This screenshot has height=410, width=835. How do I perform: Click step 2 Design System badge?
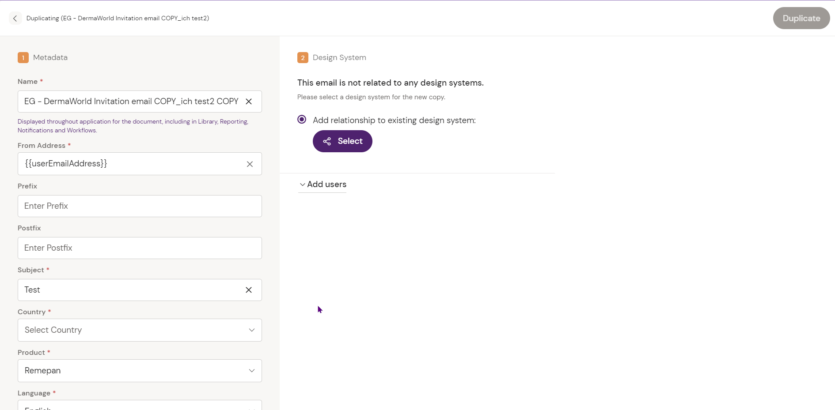pos(303,58)
